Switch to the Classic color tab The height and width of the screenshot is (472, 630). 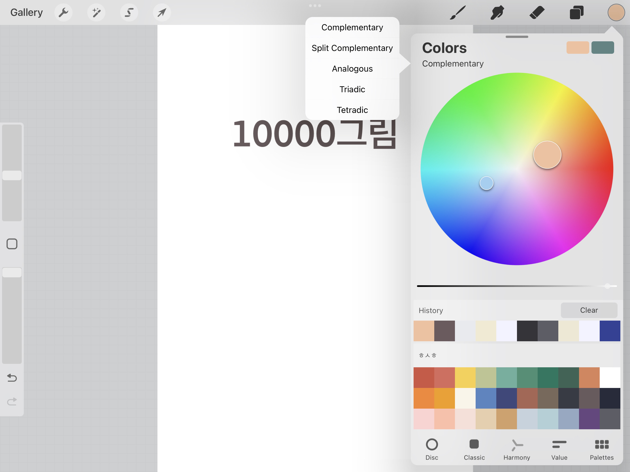[x=474, y=449]
